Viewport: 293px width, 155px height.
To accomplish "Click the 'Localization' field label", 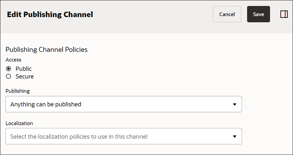I will coord(19,123).
